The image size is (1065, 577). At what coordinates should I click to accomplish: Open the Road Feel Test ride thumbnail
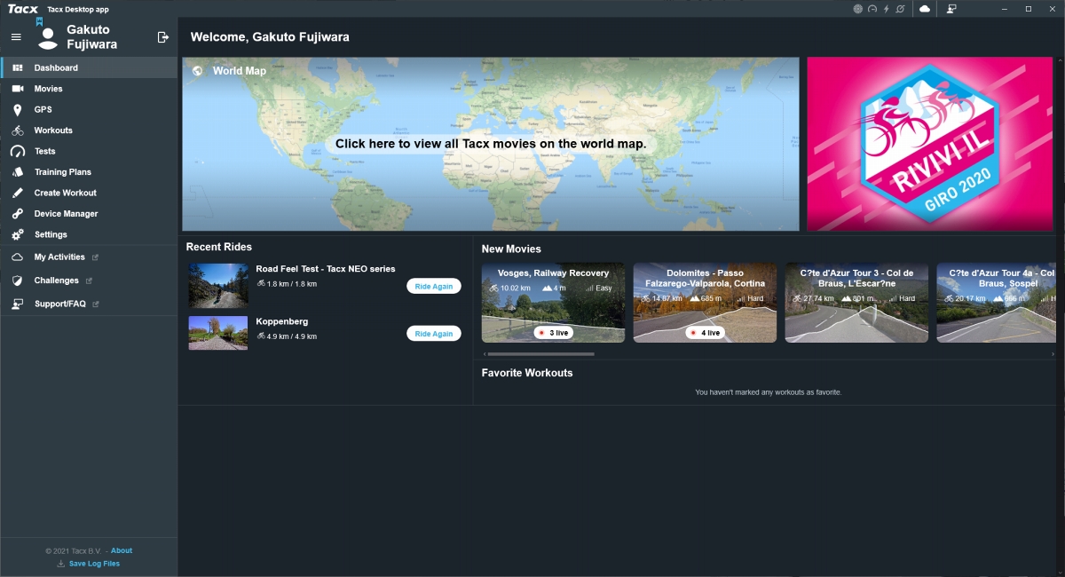tap(218, 285)
